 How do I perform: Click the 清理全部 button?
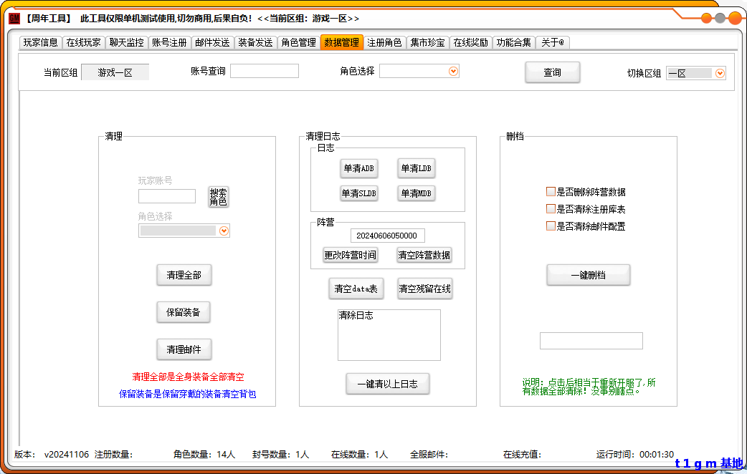[x=184, y=275]
